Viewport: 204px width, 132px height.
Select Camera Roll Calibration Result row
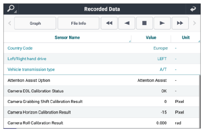coord(101,123)
